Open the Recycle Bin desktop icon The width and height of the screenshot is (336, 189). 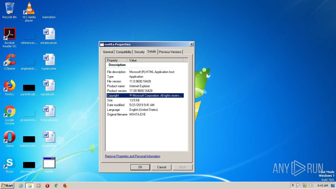click(9, 10)
